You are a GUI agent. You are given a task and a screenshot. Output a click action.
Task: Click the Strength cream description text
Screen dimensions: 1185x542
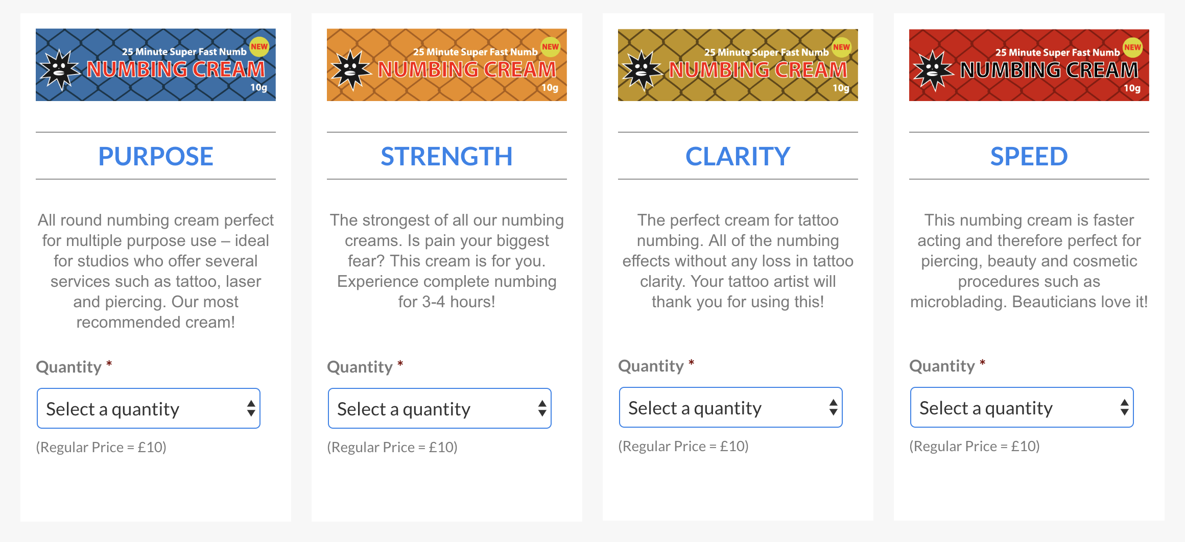click(447, 261)
